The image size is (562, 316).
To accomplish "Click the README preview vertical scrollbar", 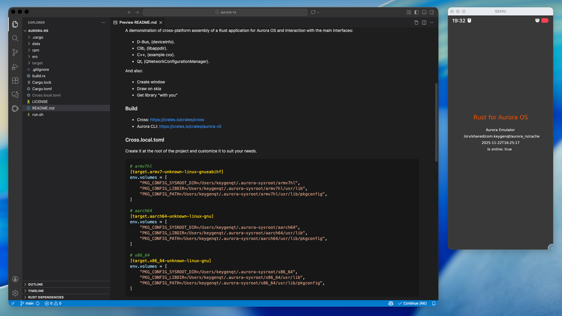I will coord(436,122).
